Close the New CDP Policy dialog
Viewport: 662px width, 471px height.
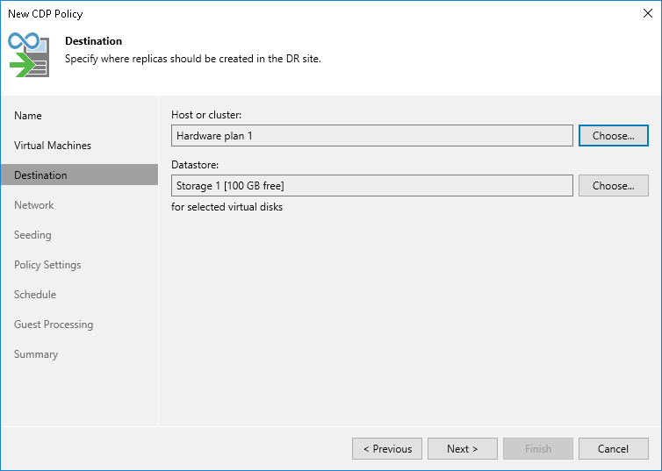[x=648, y=13]
